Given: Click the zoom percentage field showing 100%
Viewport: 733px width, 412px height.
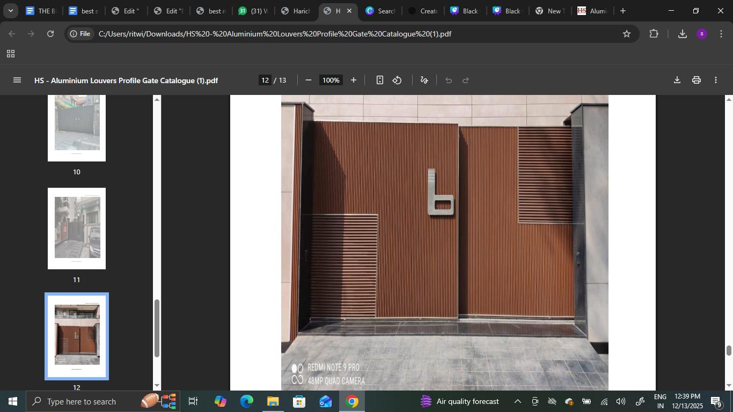Looking at the screenshot, I should [331, 80].
